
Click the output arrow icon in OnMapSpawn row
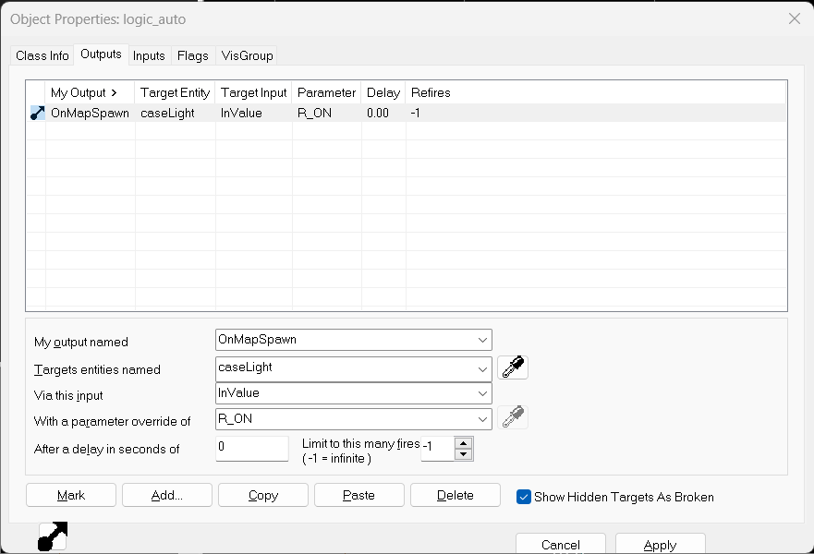click(37, 114)
